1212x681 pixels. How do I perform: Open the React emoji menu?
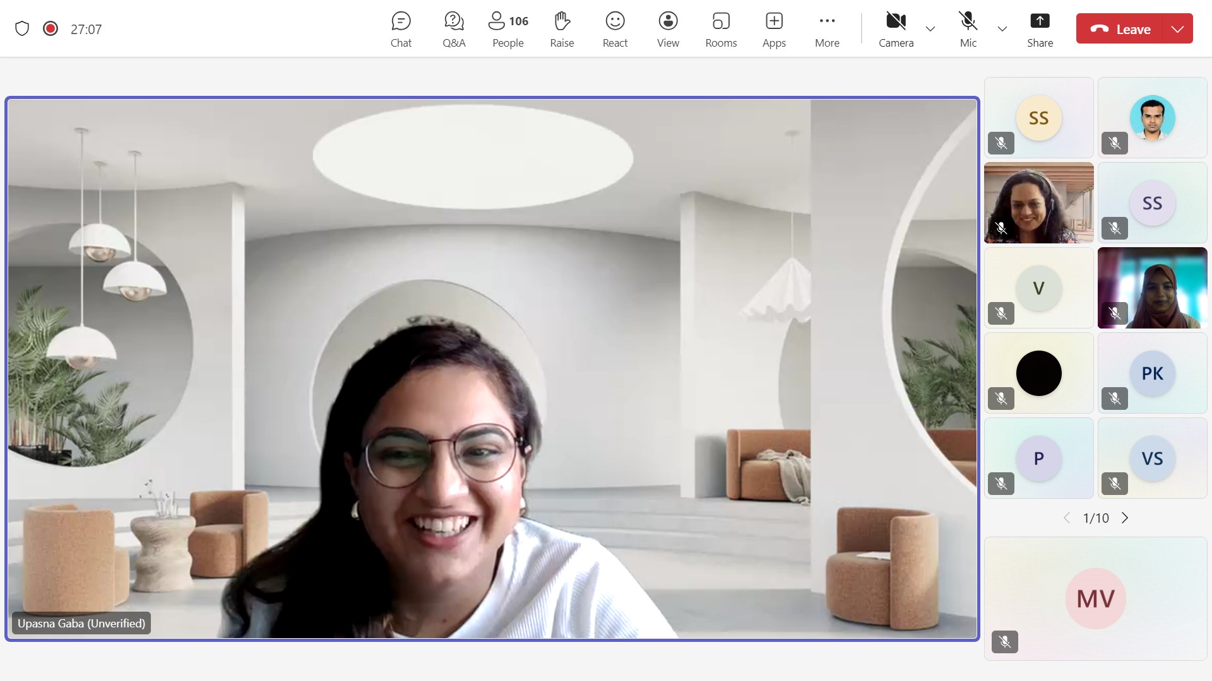615,29
